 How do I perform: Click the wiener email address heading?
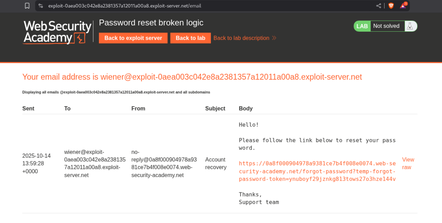coord(192,77)
